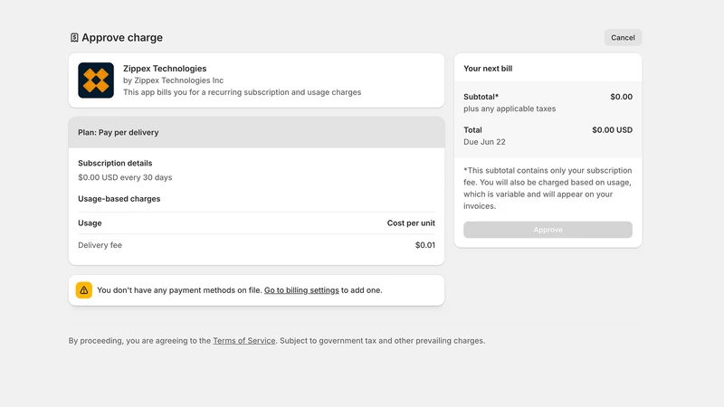724x407 pixels.
Task: Click the 'Total' label
Action: point(472,129)
